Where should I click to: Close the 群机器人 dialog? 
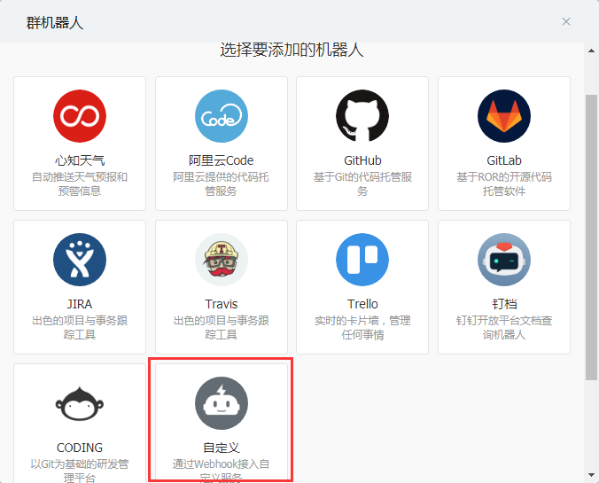tap(566, 21)
